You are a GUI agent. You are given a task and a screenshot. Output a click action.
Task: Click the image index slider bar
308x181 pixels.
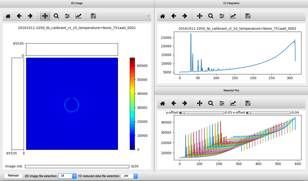click(77, 166)
